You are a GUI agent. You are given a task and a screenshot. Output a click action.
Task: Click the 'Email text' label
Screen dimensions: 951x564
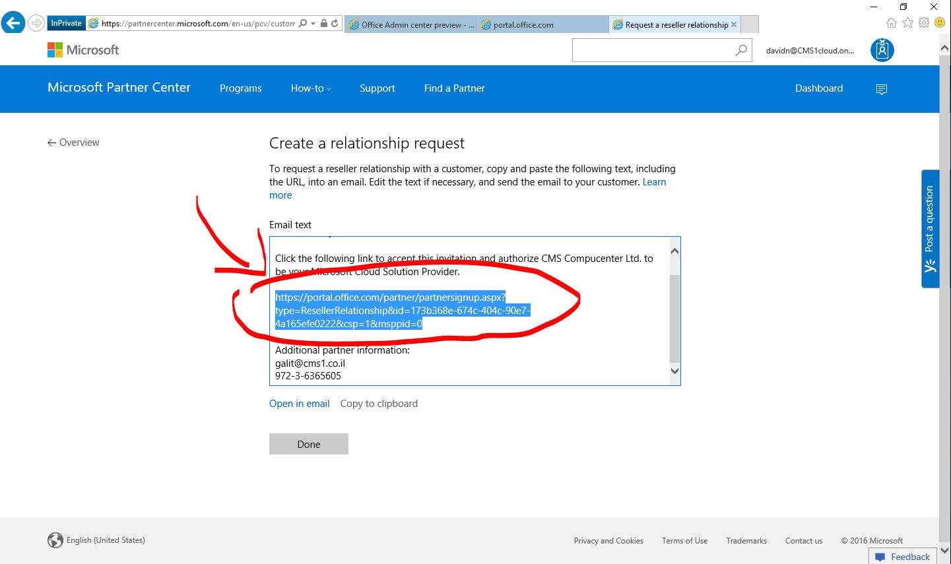[290, 225]
